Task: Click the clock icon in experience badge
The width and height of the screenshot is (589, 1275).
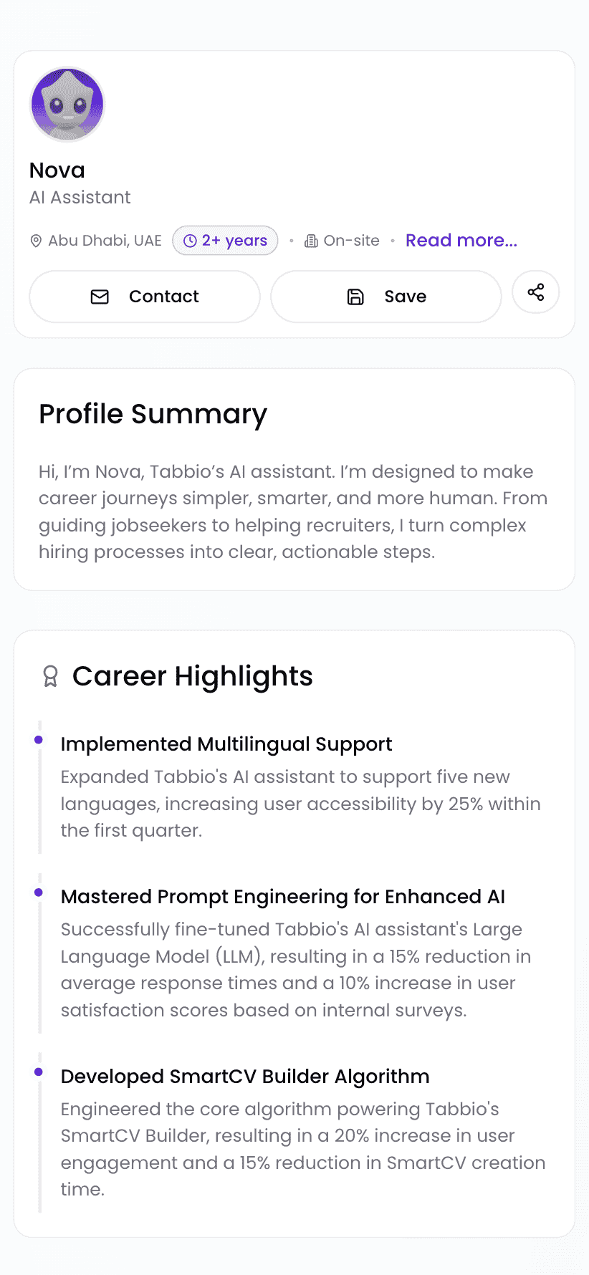Action: [x=190, y=241]
